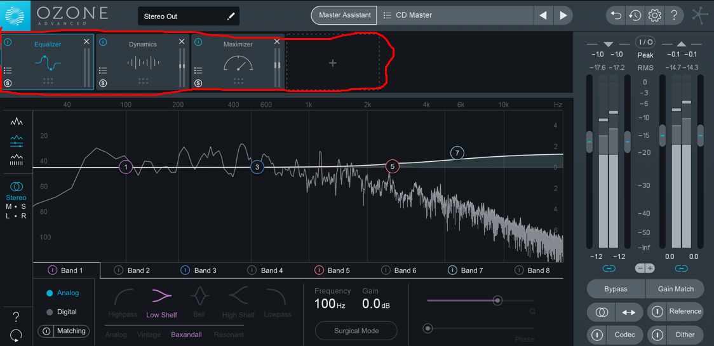The image size is (714, 346).
Task: Remove the Equalizer module
Action: click(x=86, y=41)
